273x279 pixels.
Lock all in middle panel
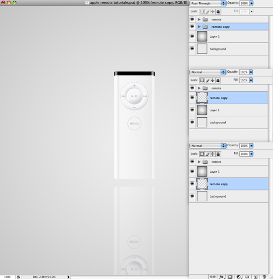218,80
